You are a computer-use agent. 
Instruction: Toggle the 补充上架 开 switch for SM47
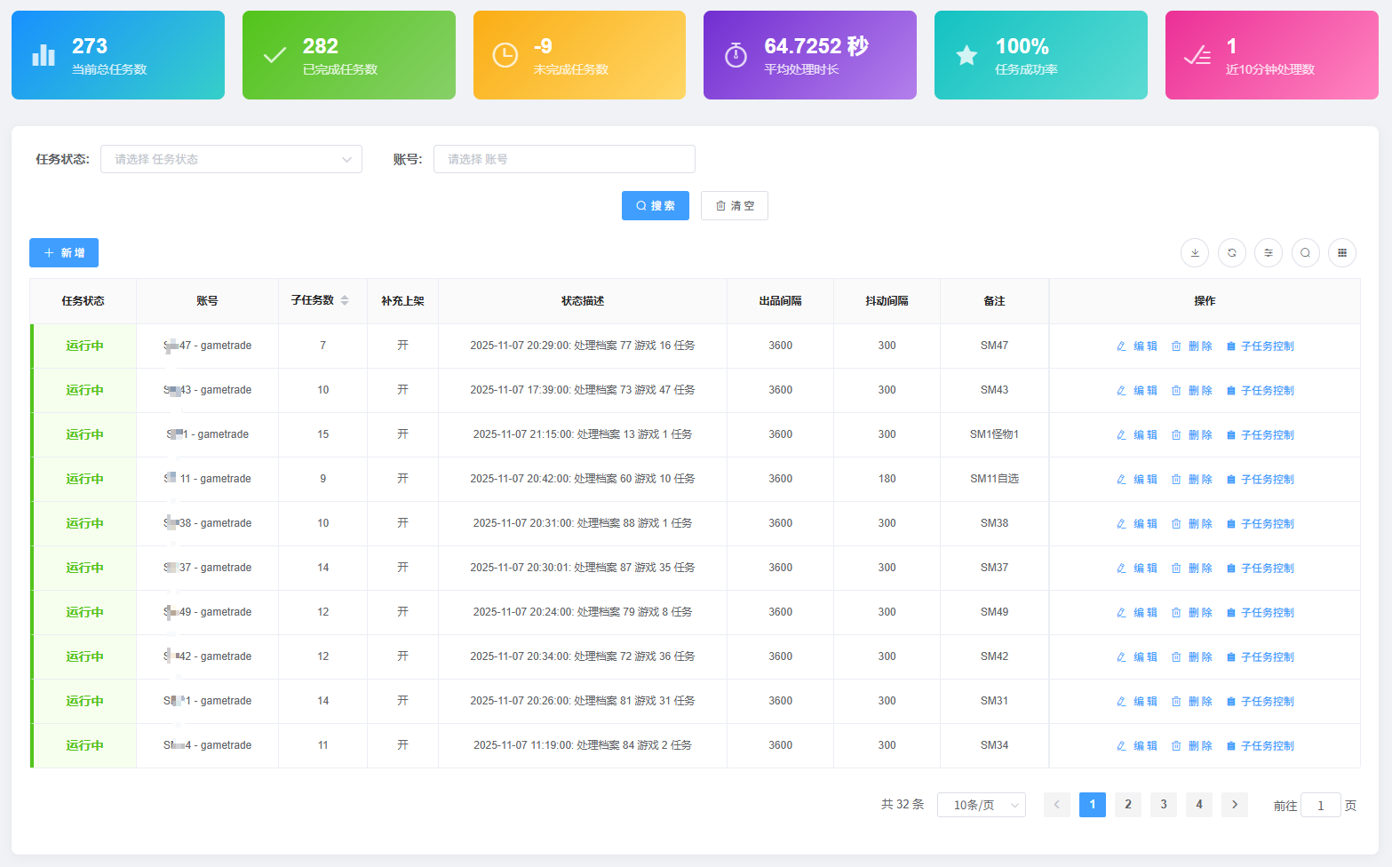402,346
